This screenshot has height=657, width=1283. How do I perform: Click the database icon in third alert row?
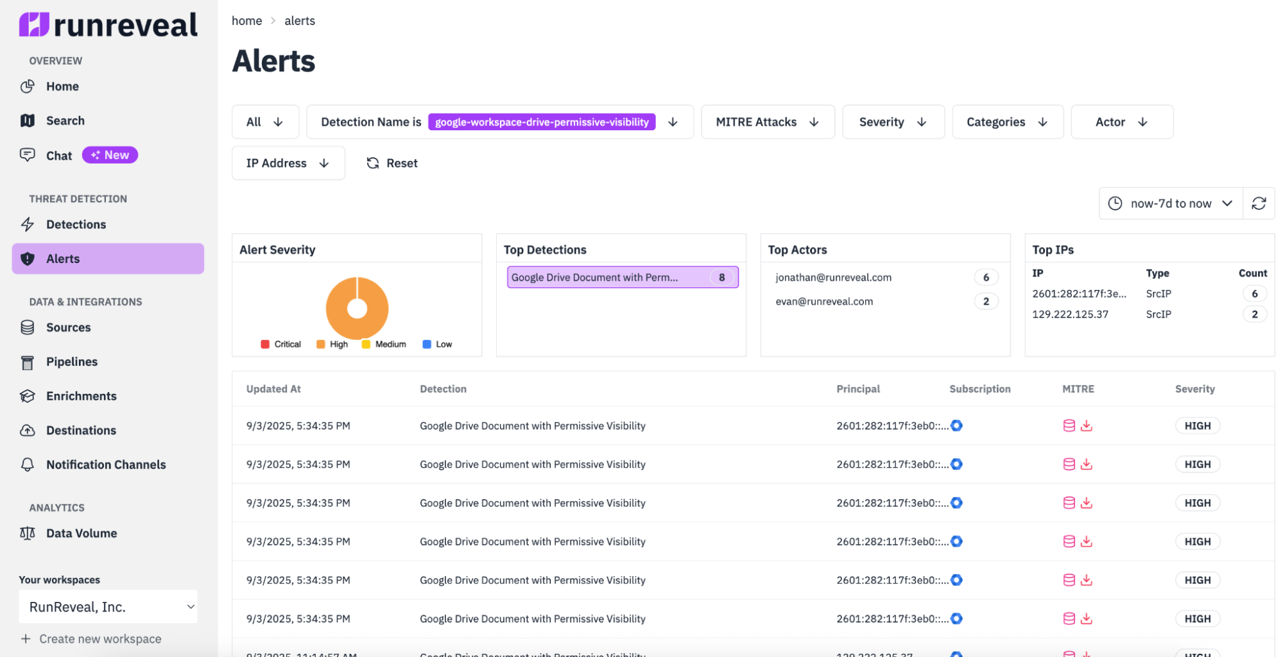(1069, 503)
